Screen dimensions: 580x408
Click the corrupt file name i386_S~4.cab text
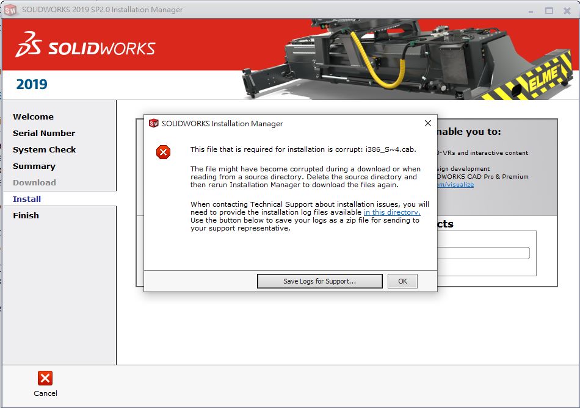391,149
